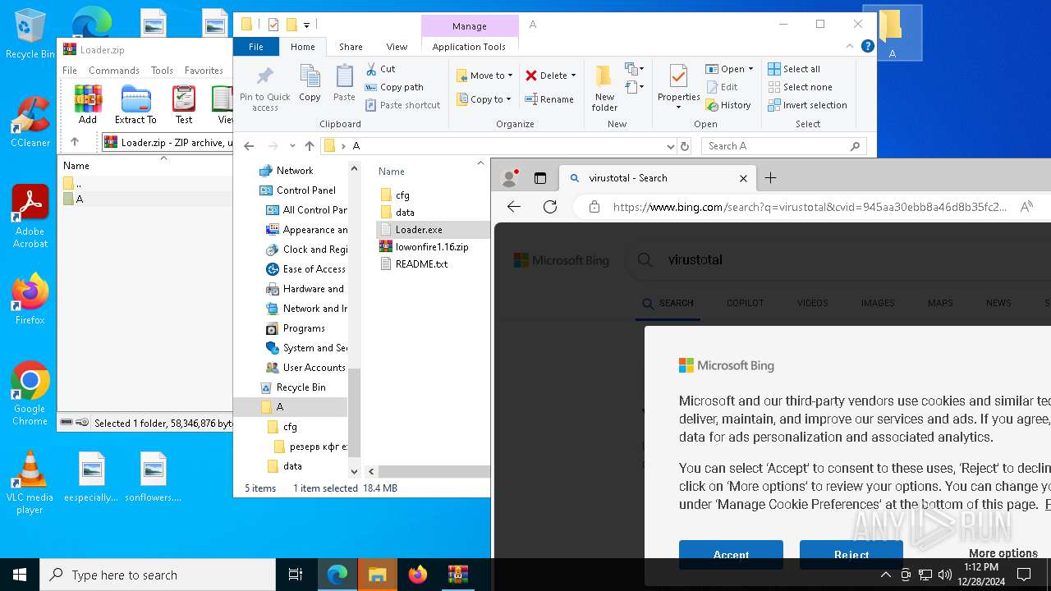Viewport: 1051px width, 591px height.
Task: Click the Test icon in WinRAR
Action: [184, 104]
